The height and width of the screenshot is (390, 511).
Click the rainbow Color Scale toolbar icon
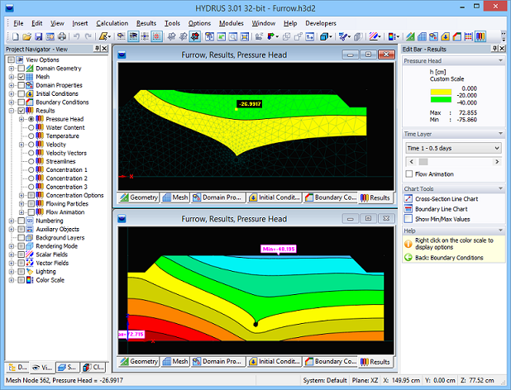click(392, 36)
